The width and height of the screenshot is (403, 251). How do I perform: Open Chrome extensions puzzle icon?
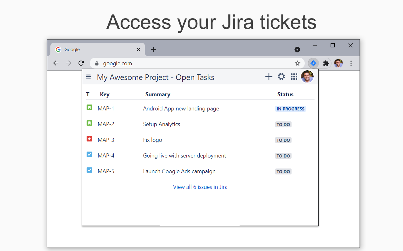click(x=326, y=63)
